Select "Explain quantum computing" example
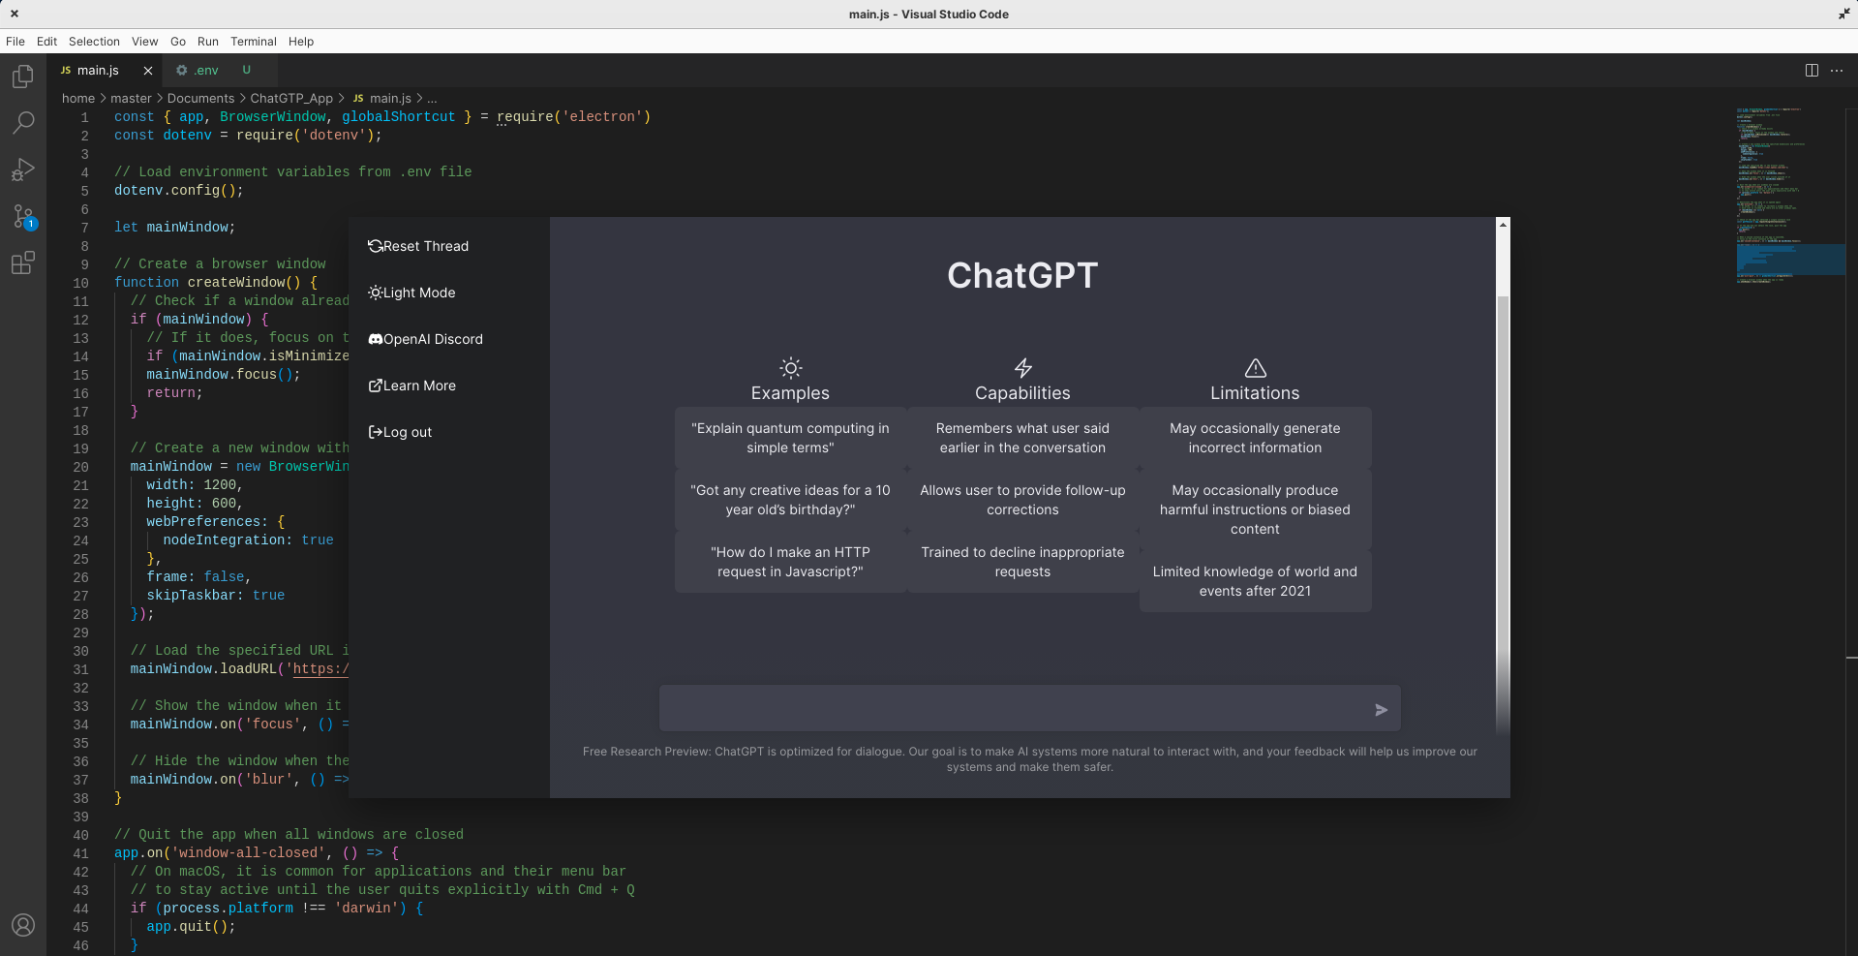 (790, 438)
